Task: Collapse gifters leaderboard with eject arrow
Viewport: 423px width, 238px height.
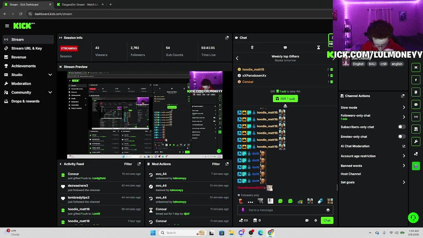Action: tap(285, 106)
